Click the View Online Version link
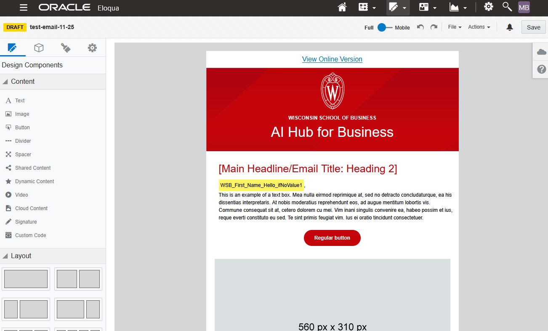The width and height of the screenshot is (548, 331). coord(332,59)
